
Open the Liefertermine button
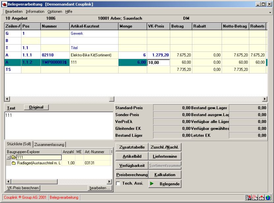tap(165, 156)
